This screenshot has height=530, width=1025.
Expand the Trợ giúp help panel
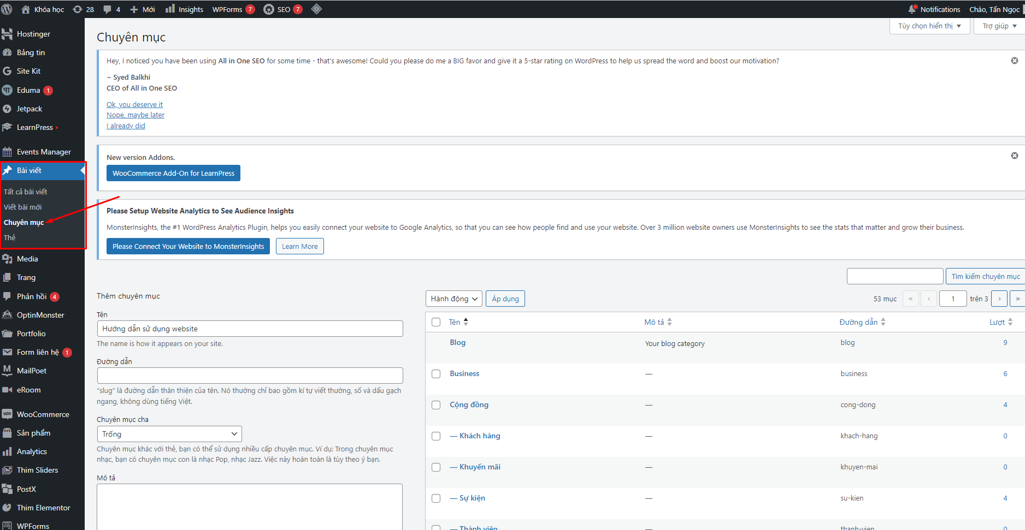999,26
